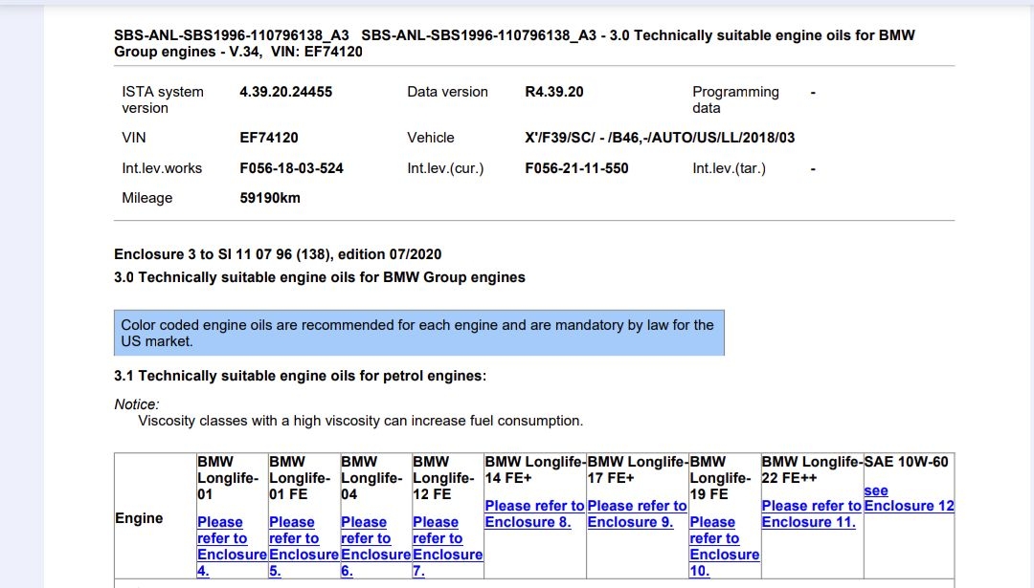
Task: Click the blue 'Color coded engine oils' note box
Action: [419, 333]
